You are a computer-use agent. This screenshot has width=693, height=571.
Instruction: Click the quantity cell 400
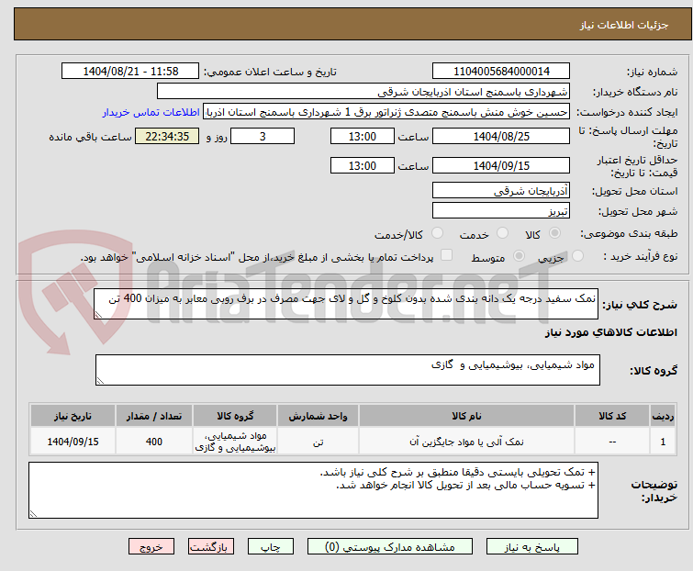(154, 442)
